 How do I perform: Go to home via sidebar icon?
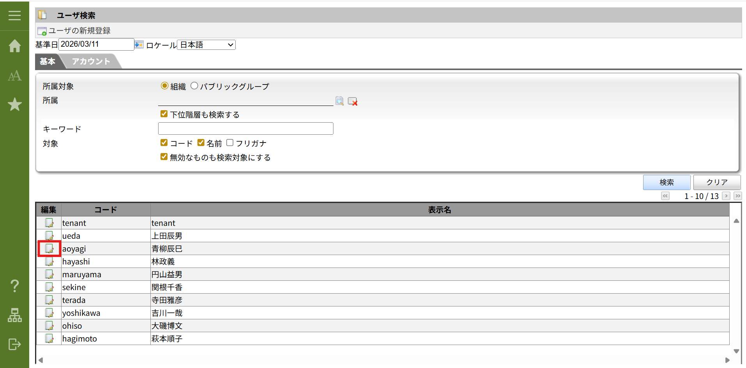pyautogui.click(x=14, y=46)
